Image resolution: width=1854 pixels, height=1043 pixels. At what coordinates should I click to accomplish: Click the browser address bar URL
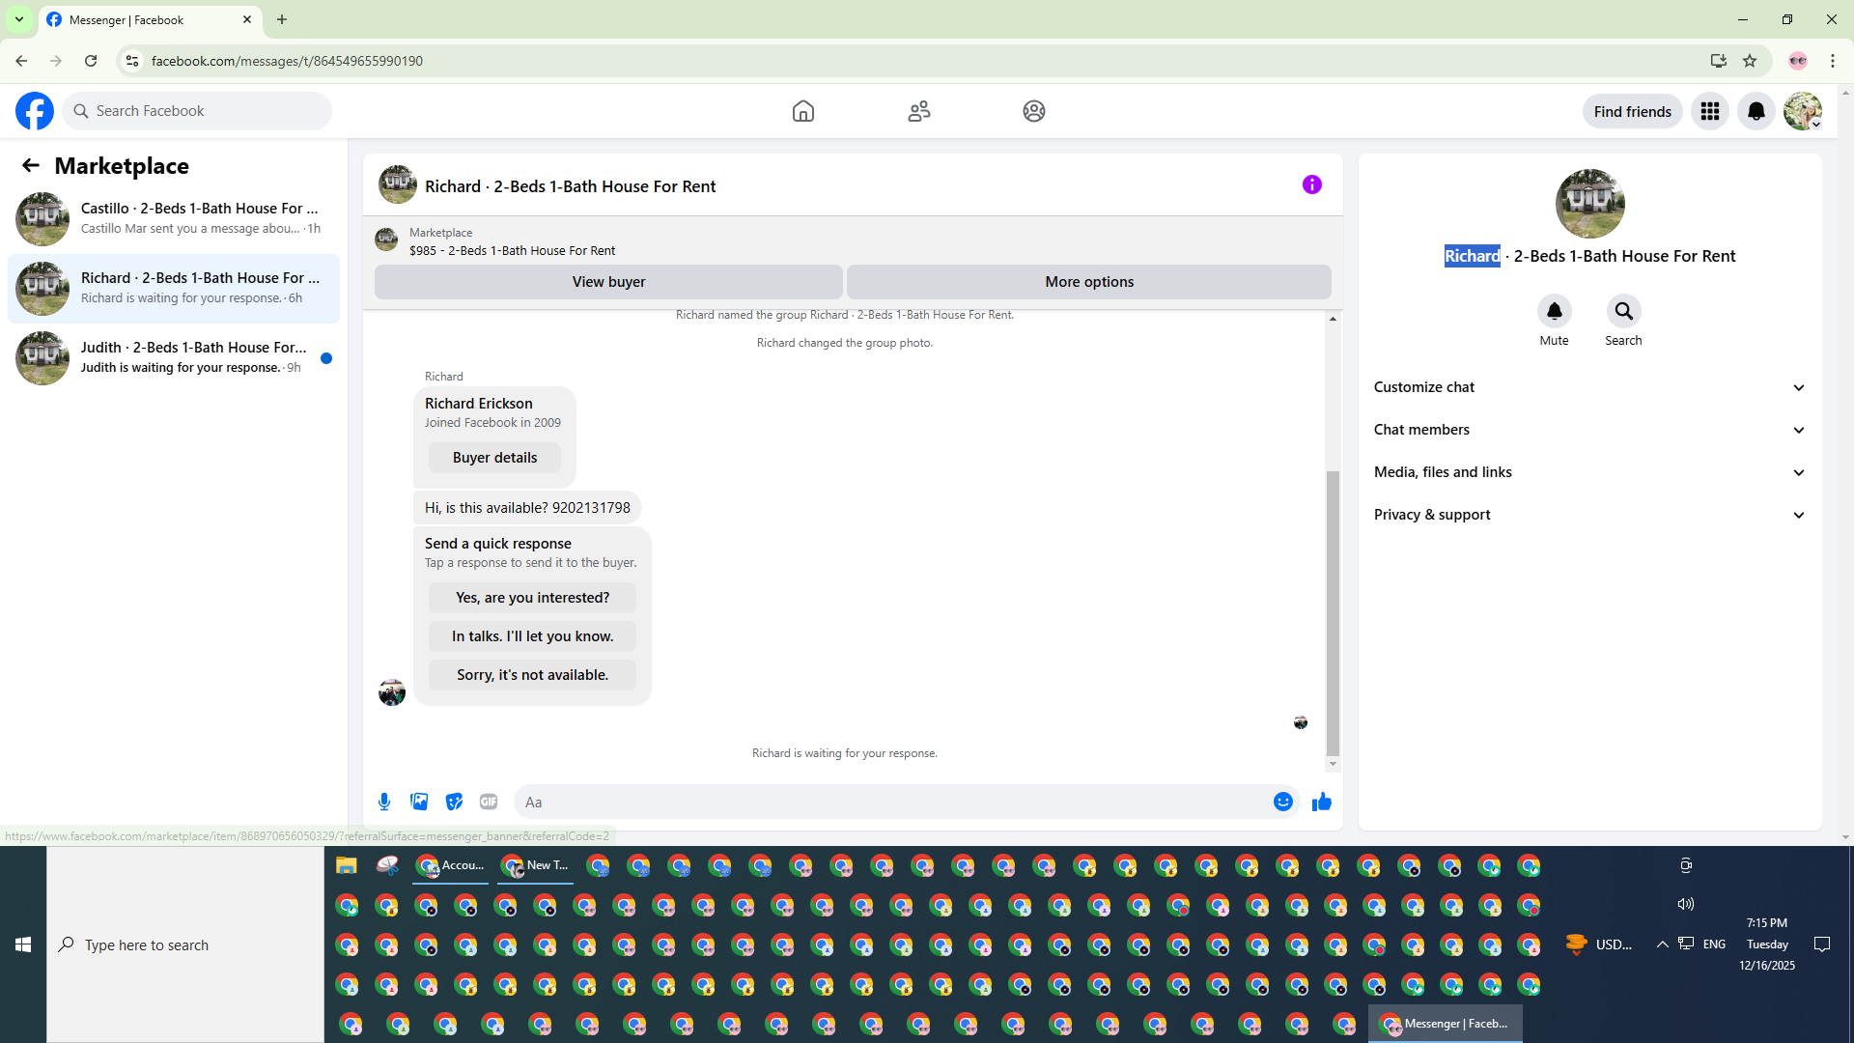(x=287, y=61)
